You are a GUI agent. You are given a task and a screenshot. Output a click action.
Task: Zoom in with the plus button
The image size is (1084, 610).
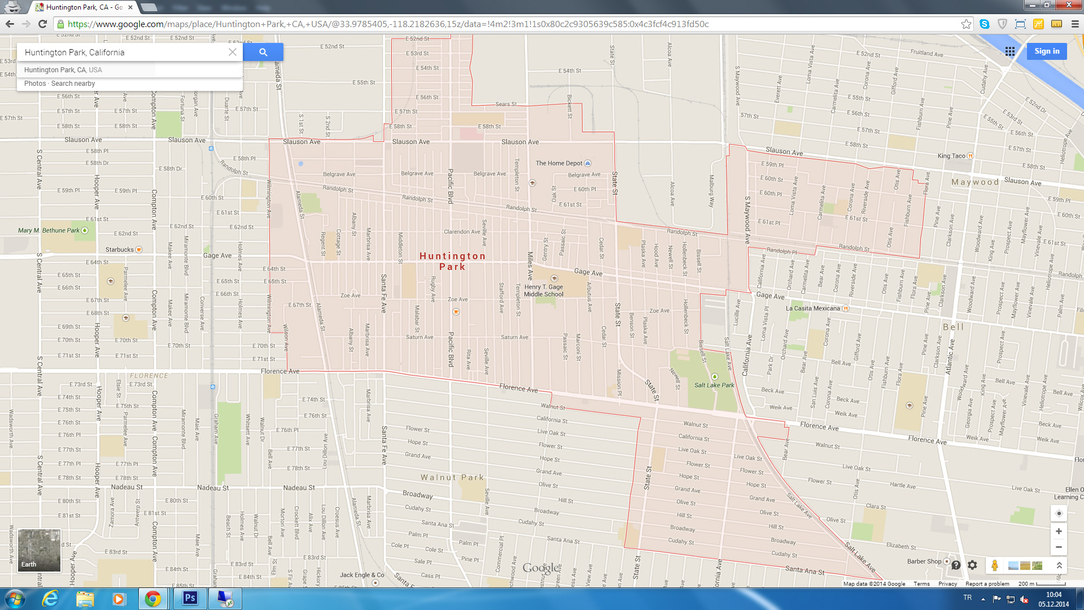[x=1059, y=531]
